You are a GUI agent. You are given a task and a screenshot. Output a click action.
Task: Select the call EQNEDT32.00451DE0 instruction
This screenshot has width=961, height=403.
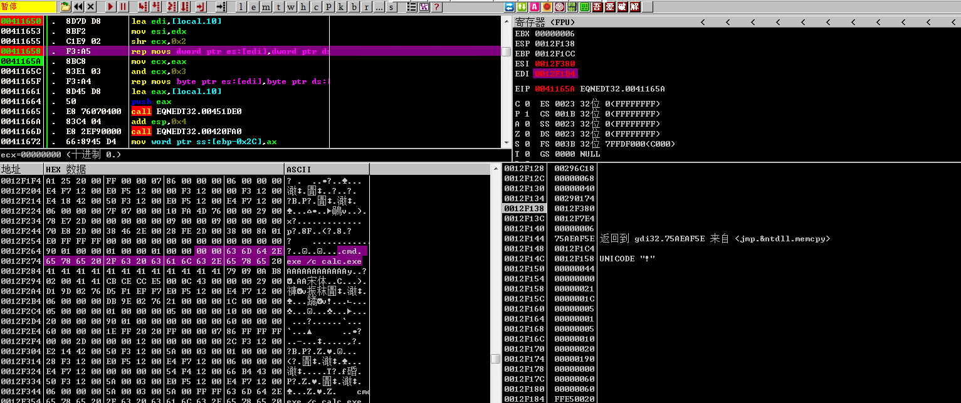pos(186,112)
